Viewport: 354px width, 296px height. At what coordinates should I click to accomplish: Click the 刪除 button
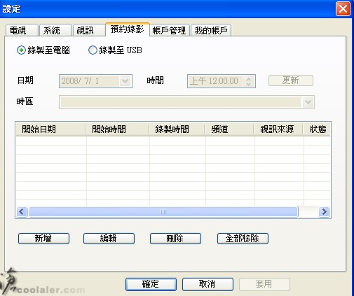(175, 239)
